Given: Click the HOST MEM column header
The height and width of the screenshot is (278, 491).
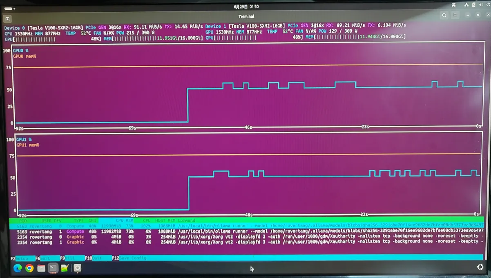Looking at the screenshot, I should point(165,221).
